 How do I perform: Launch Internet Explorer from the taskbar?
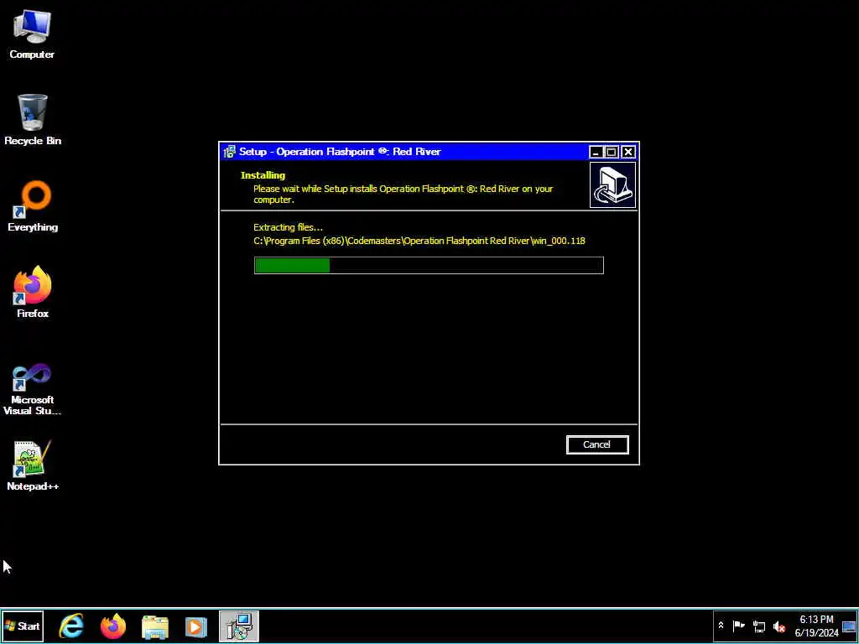point(72,626)
